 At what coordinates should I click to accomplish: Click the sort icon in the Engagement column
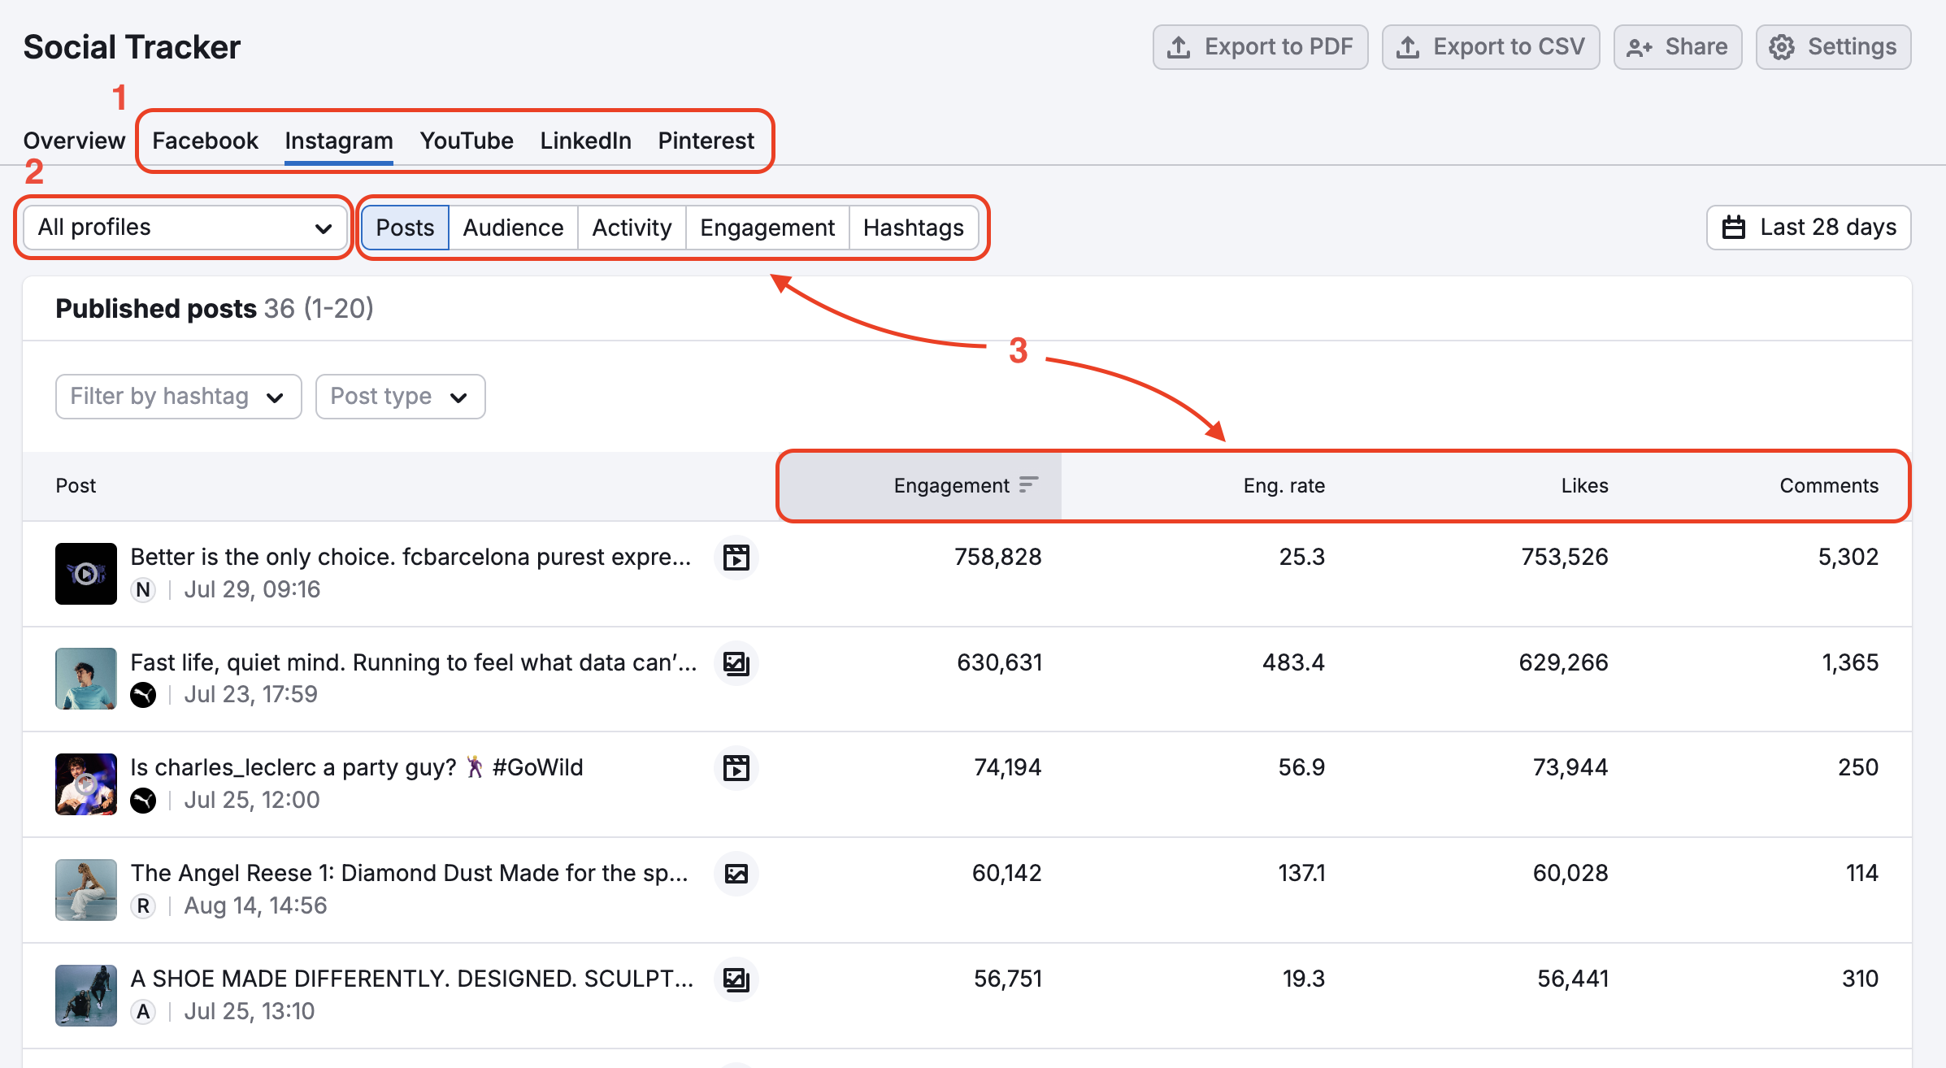pyautogui.click(x=1027, y=484)
